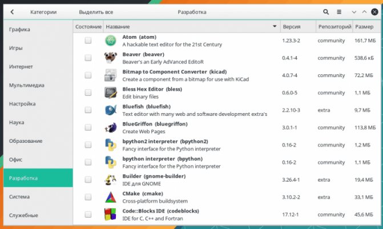Open the Система category
Image resolution: width=383 pixels, height=229 pixels.
pos(38,196)
